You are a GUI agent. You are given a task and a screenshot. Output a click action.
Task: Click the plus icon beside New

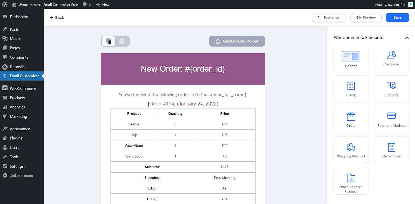(x=98, y=5)
